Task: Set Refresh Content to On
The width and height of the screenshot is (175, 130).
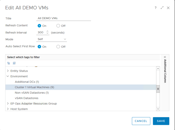Action: coord(39,26)
